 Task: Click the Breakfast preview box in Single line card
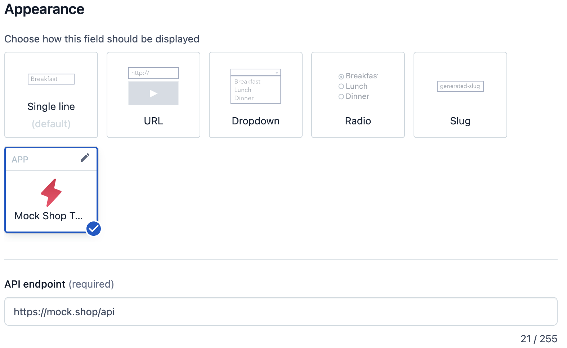tap(51, 79)
